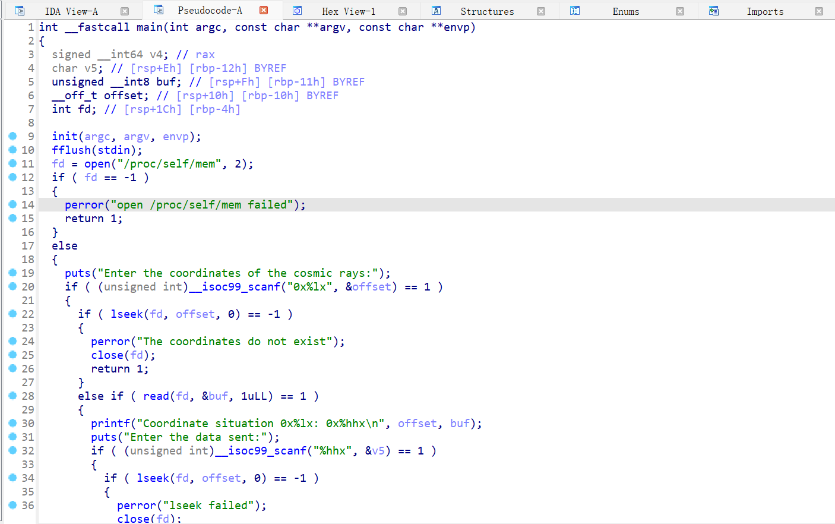Toggle breakpoint dot on line 9

12,136
